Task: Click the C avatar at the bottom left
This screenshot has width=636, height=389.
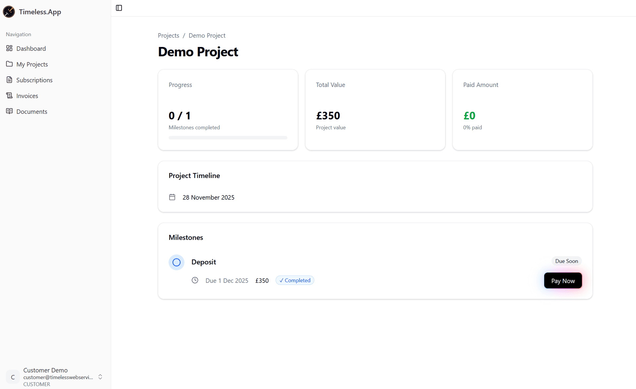Action: tap(13, 377)
